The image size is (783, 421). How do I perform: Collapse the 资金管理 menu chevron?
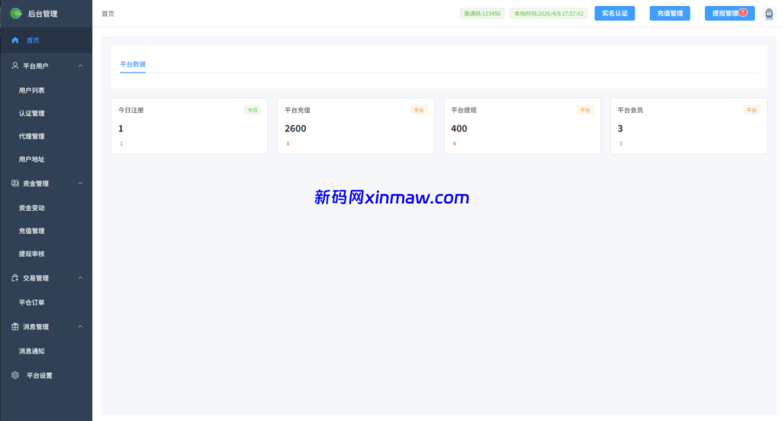tap(80, 183)
